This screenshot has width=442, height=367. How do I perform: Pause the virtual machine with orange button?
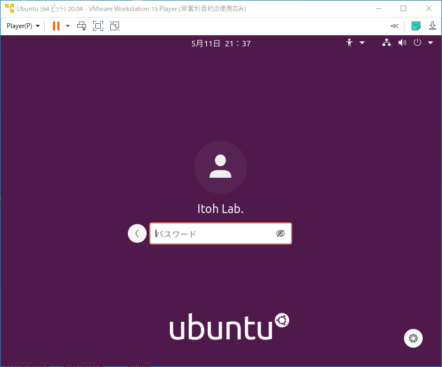pos(56,26)
